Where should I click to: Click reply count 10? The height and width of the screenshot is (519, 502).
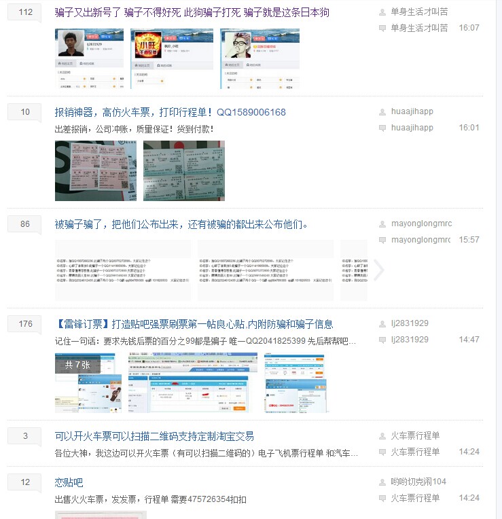click(25, 112)
